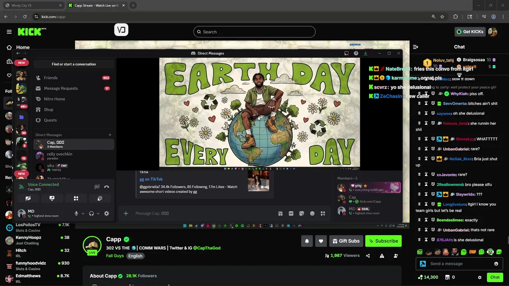Click the green Discord update download icon
The image size is (509, 286).
pyautogui.click(x=365, y=53)
